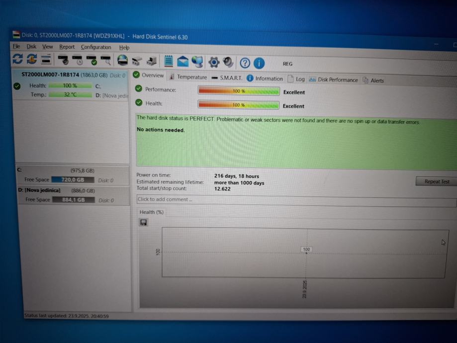
Task: Switch to the Alerts tab
Action: [373, 81]
